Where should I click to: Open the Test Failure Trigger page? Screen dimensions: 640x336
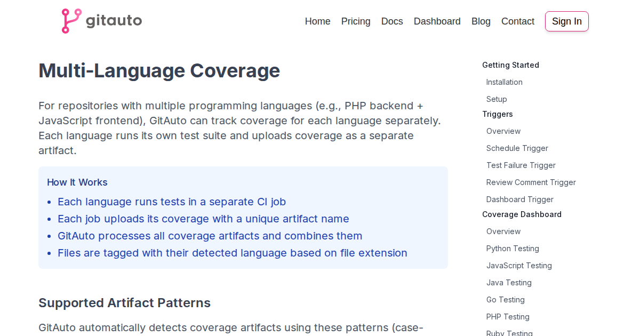coord(521,165)
